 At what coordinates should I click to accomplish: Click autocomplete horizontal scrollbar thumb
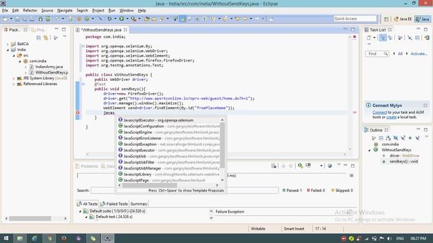pyautogui.click(x=150, y=186)
